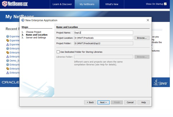
Task: Close the New Enterprise Application dialog
Action: coord(148,20)
